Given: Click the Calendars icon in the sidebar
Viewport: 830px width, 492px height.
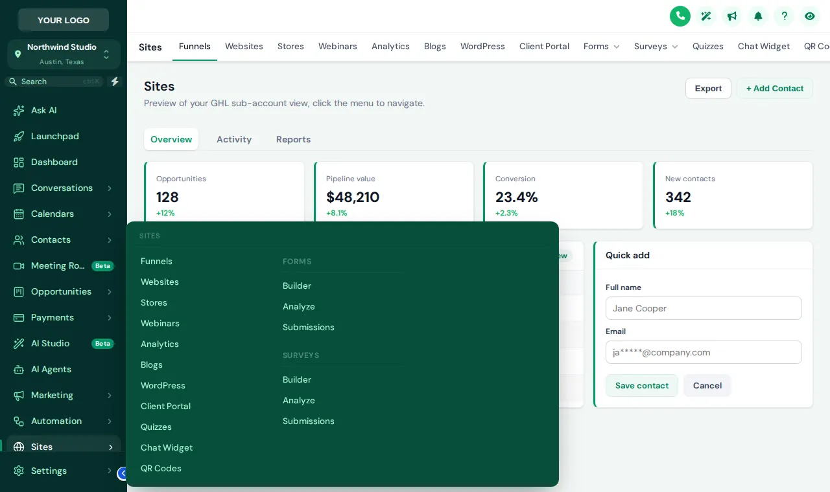Looking at the screenshot, I should pos(19,214).
